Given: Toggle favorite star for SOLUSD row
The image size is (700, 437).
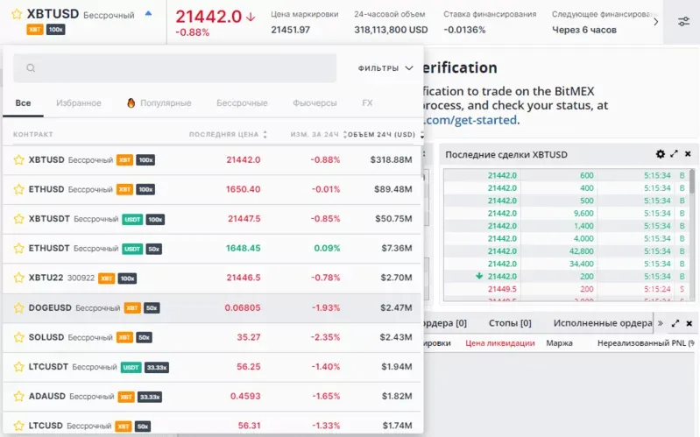Looking at the screenshot, I should tap(18, 337).
